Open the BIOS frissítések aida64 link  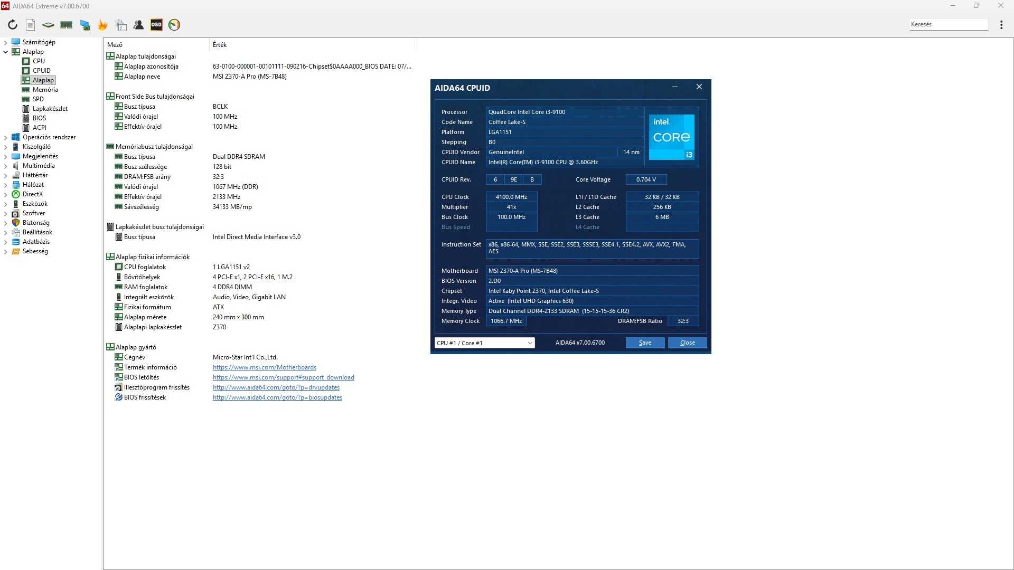click(x=277, y=397)
